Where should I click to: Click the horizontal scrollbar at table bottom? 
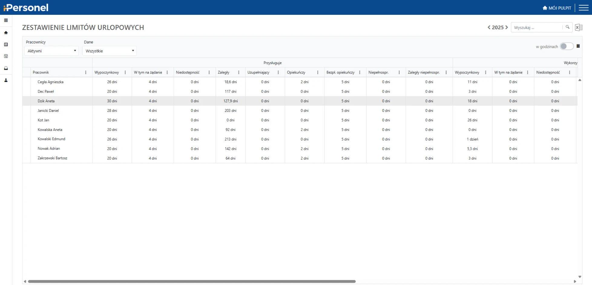(192, 281)
